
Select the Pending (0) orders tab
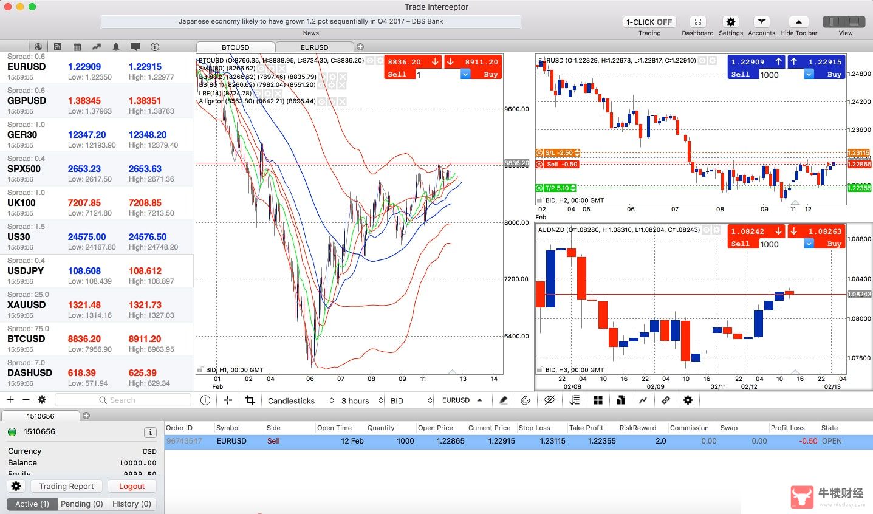point(82,504)
